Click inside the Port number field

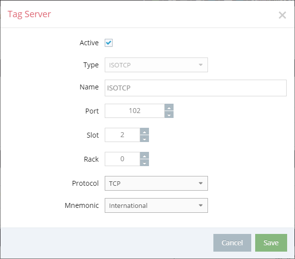pyautogui.click(x=135, y=111)
